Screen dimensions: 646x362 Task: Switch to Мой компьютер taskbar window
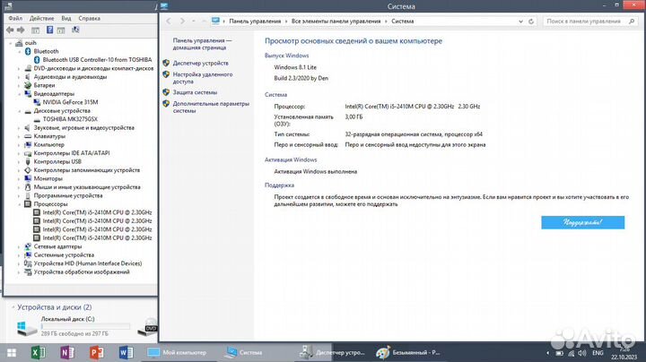click(x=178, y=352)
